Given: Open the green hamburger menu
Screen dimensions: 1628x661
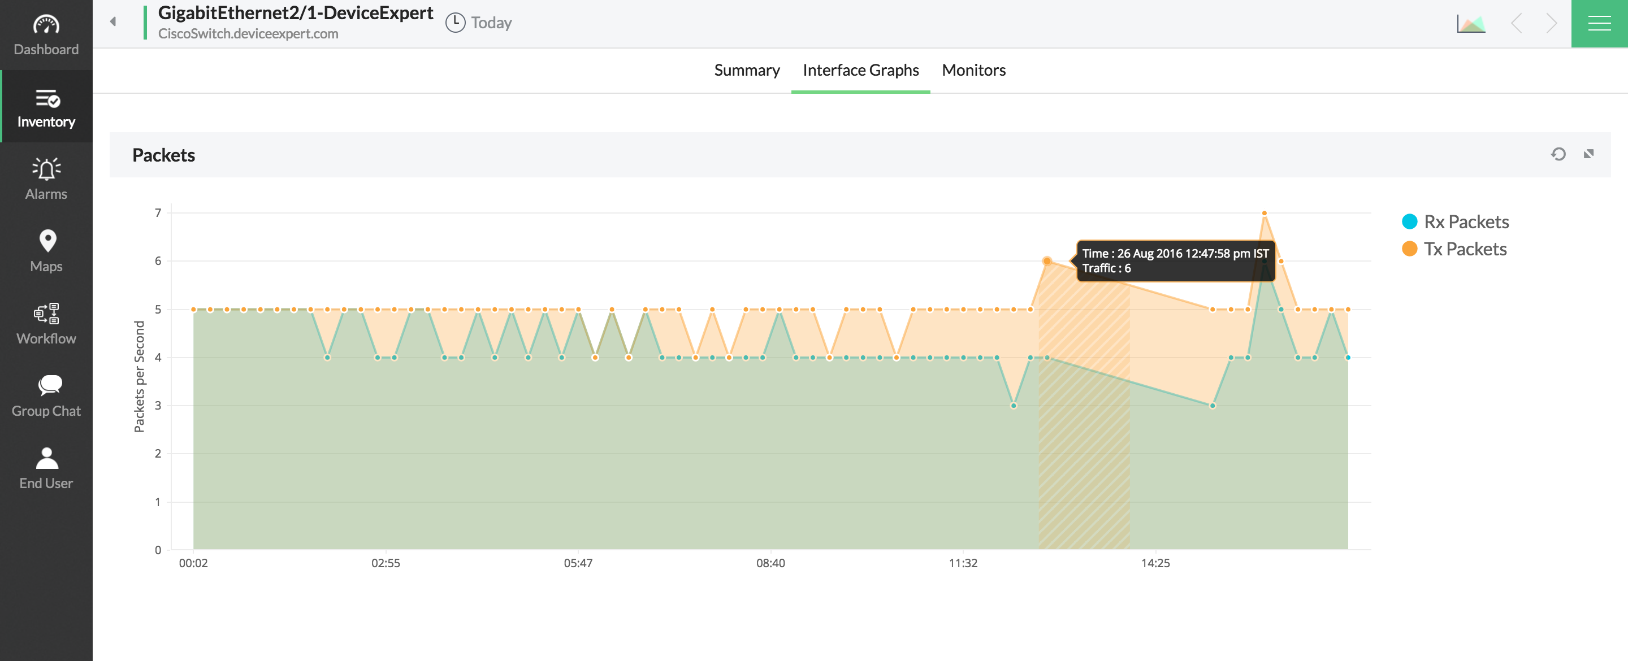Looking at the screenshot, I should [1599, 24].
